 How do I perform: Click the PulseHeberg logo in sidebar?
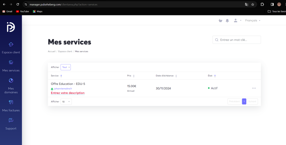11,27
